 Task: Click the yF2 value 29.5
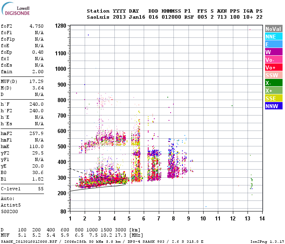(38, 153)
